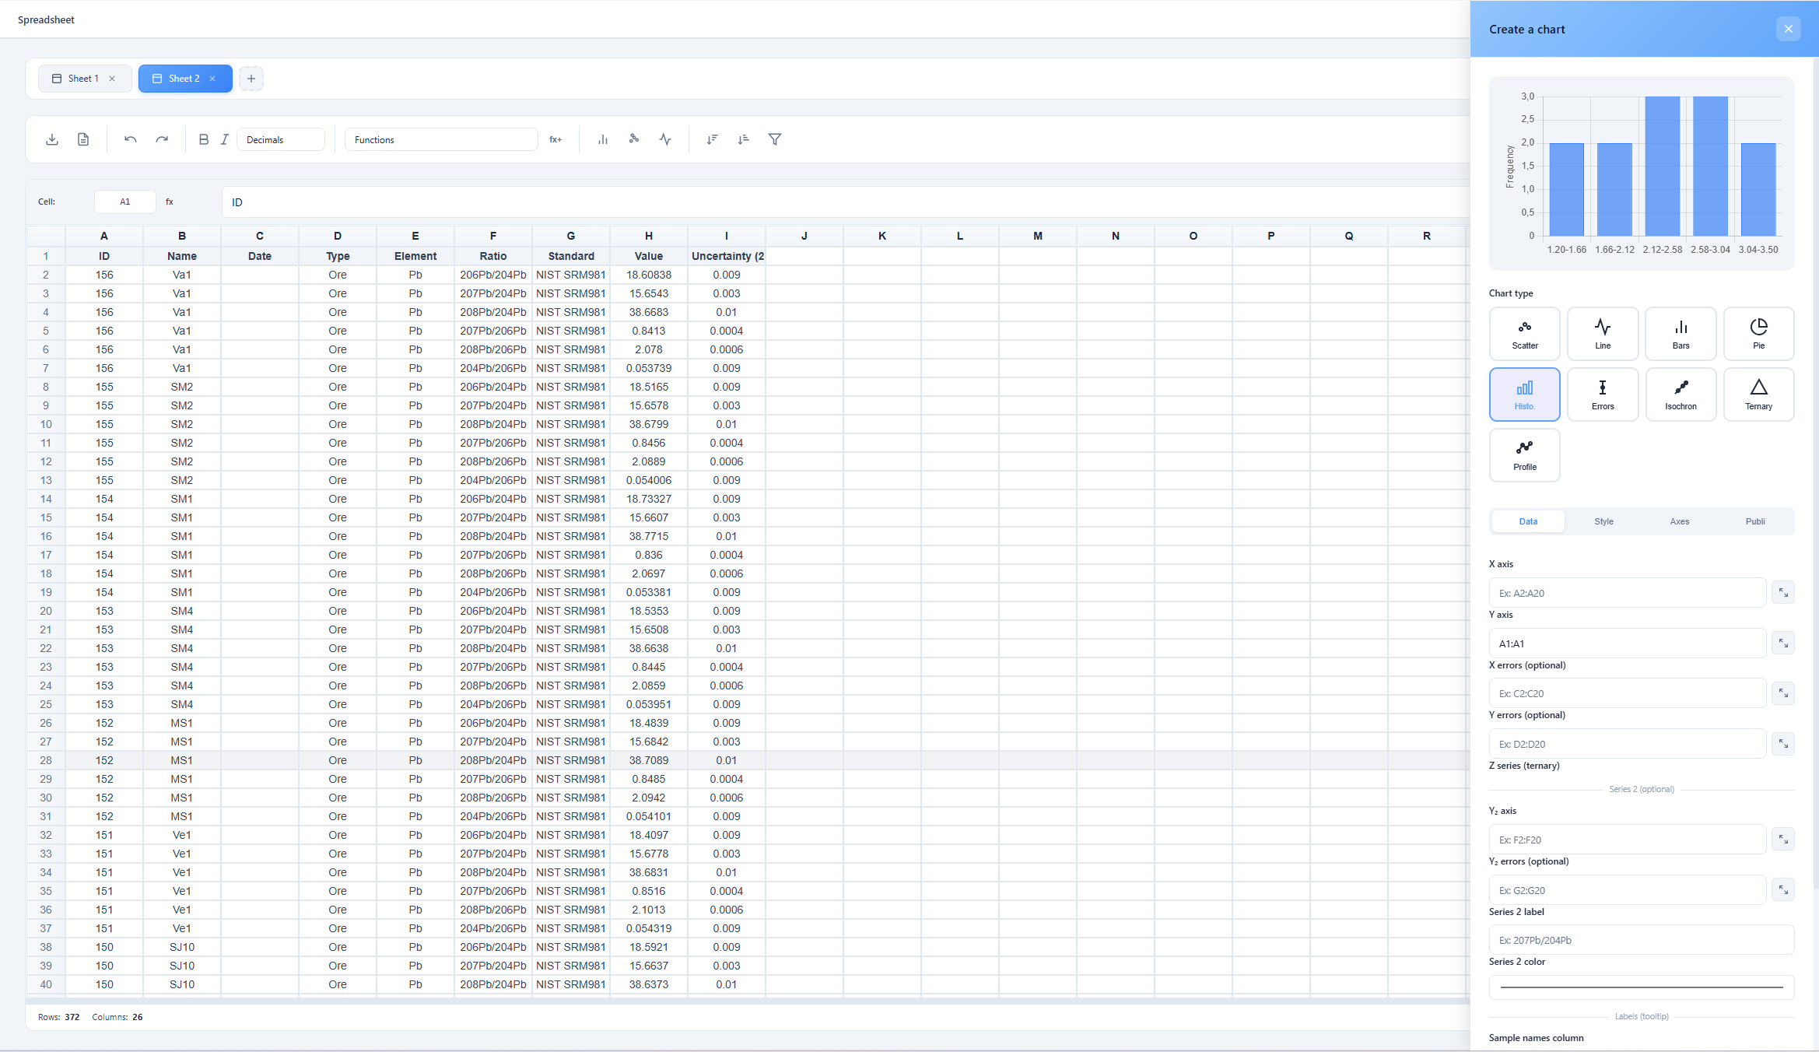Open the scatter chart toolbar icon
This screenshot has width=1819, height=1052.
[634, 139]
